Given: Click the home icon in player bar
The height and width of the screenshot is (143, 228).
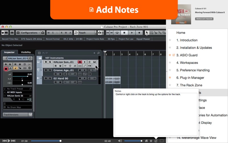Looking at the screenshot, I should 146,141.
